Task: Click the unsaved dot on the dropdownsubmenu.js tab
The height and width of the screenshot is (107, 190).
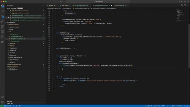Action: point(111,5)
